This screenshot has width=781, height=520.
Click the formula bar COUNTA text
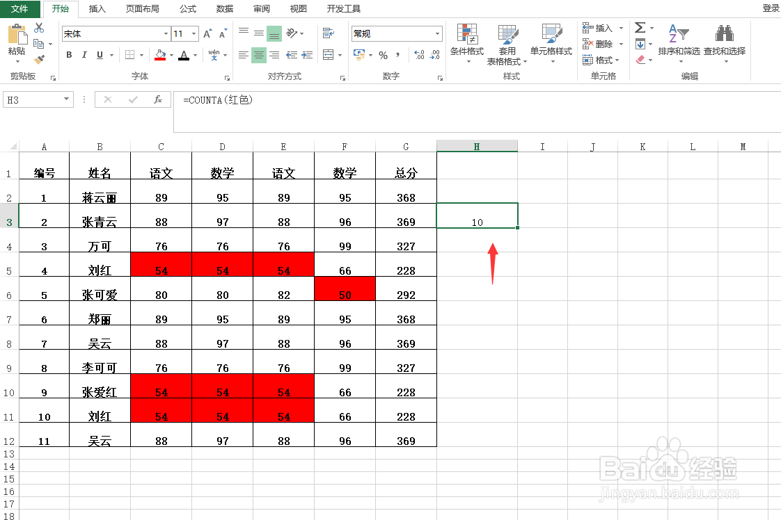click(218, 100)
